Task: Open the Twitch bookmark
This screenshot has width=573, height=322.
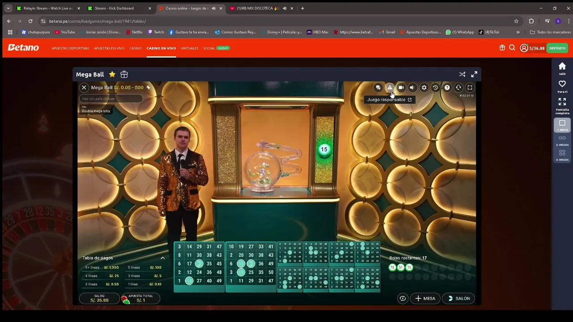Action: point(156,32)
